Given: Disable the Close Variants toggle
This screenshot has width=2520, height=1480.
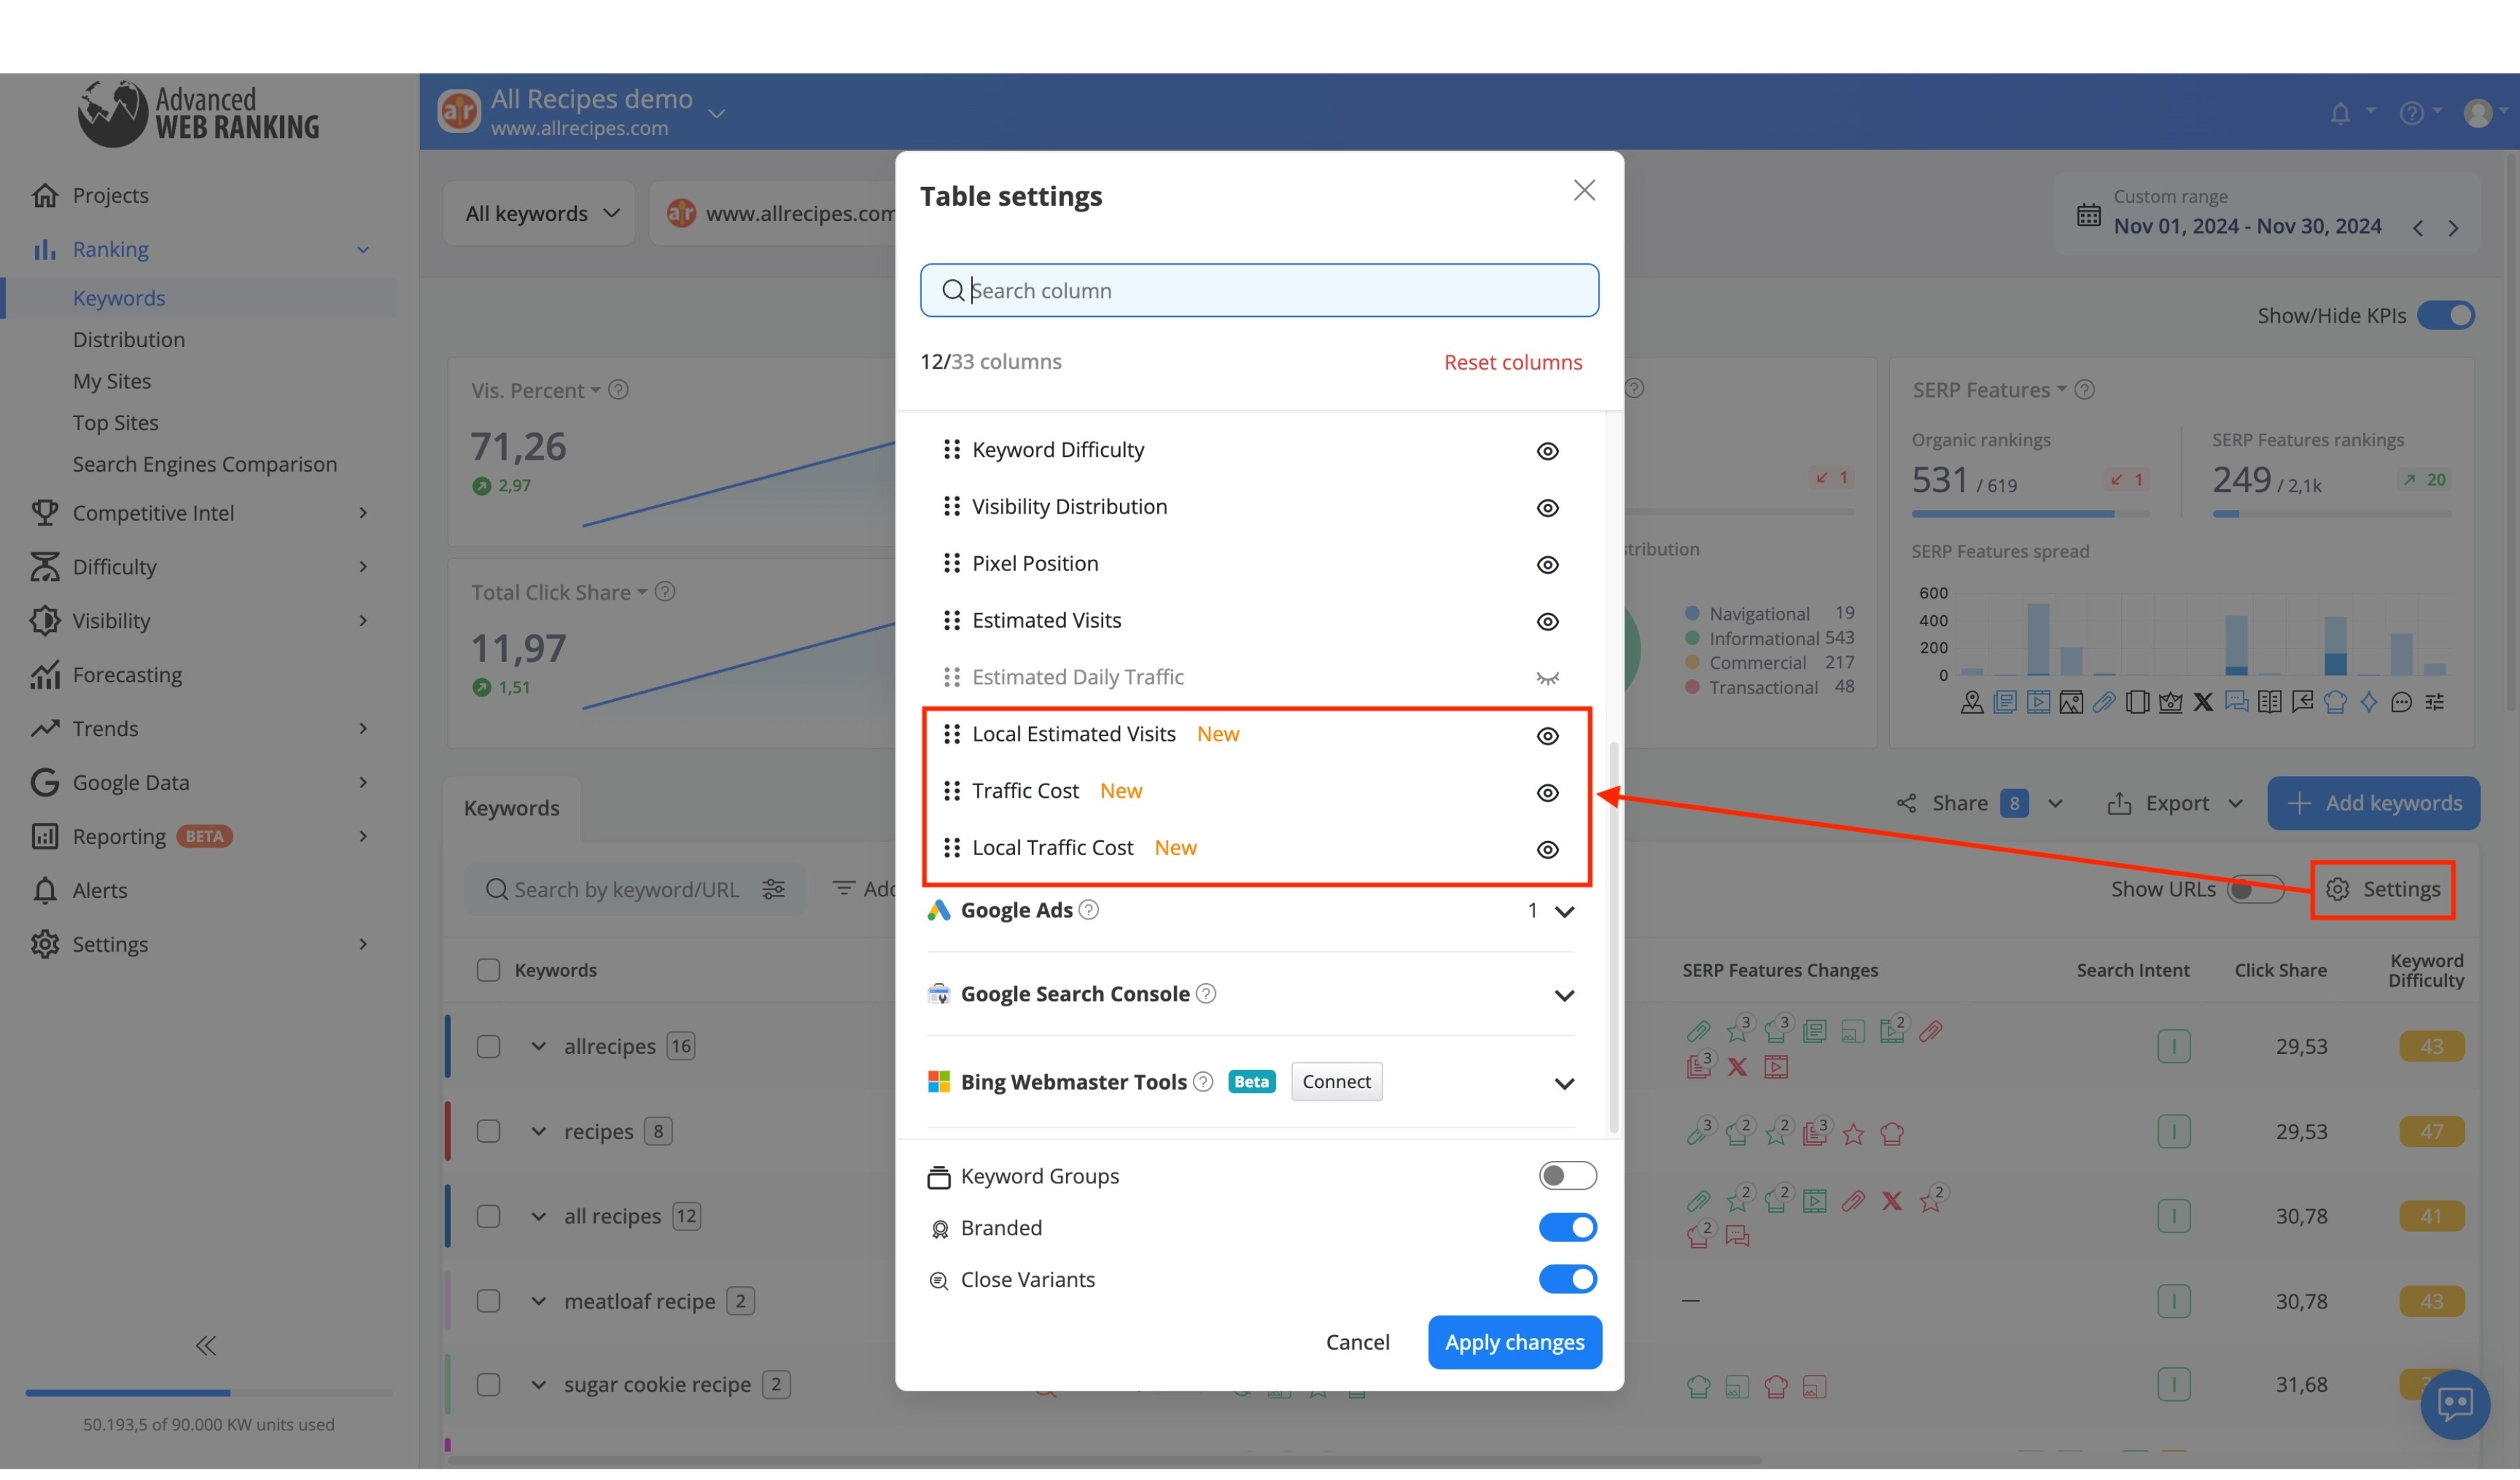Looking at the screenshot, I should [1567, 1280].
